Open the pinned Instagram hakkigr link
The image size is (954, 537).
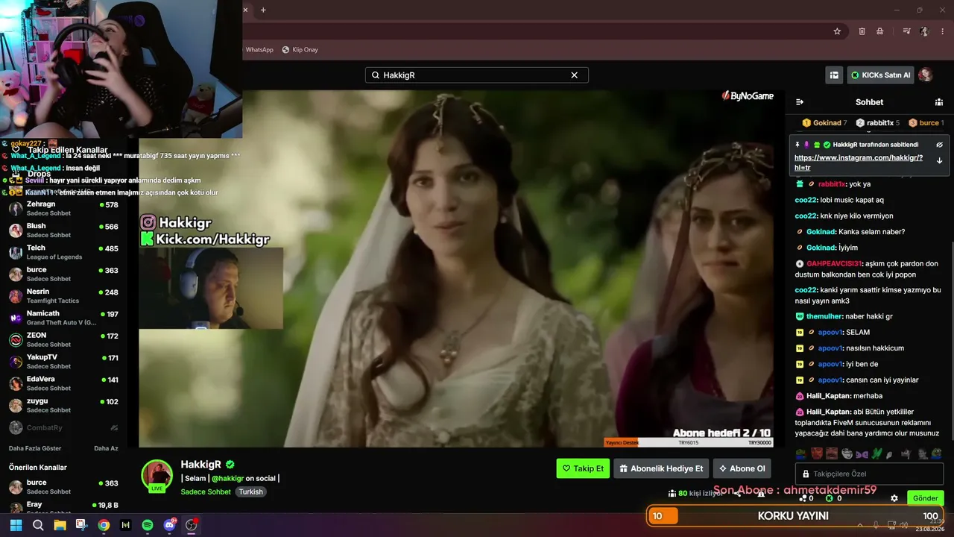[859, 163]
